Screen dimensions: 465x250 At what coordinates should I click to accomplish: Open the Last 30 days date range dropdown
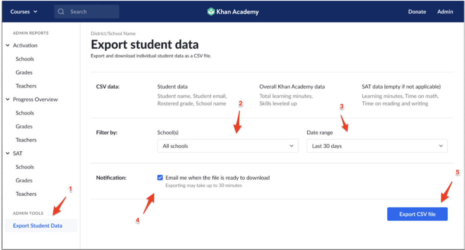click(377, 146)
